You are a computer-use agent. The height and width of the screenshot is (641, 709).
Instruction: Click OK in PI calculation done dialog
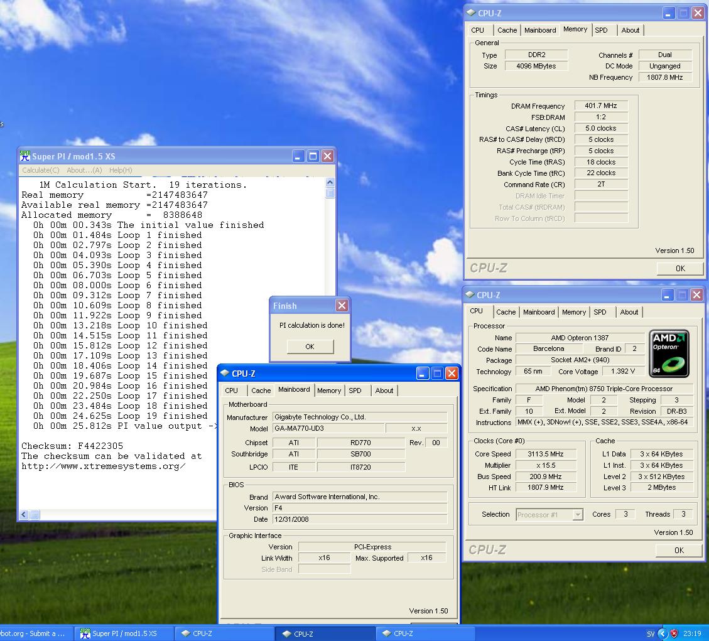click(x=310, y=347)
